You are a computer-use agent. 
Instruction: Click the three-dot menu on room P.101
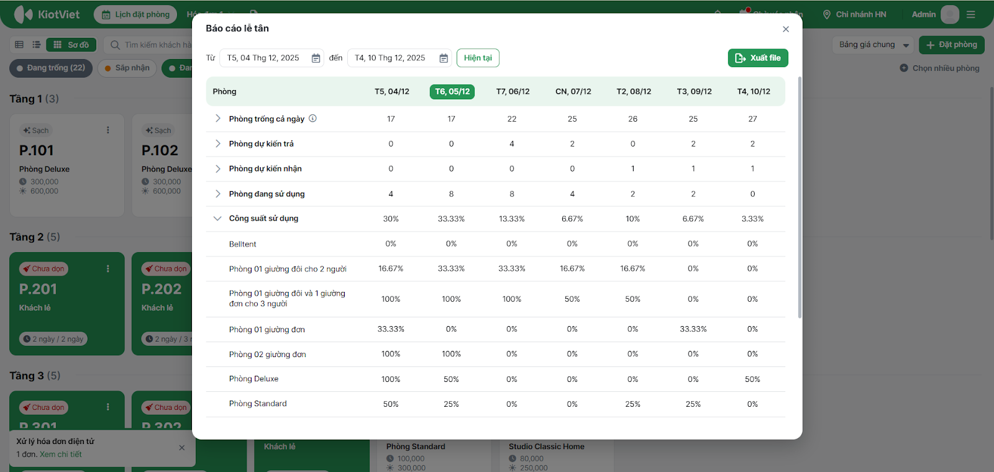click(108, 130)
